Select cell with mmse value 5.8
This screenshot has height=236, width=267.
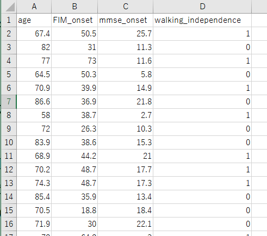pyautogui.click(x=126, y=74)
